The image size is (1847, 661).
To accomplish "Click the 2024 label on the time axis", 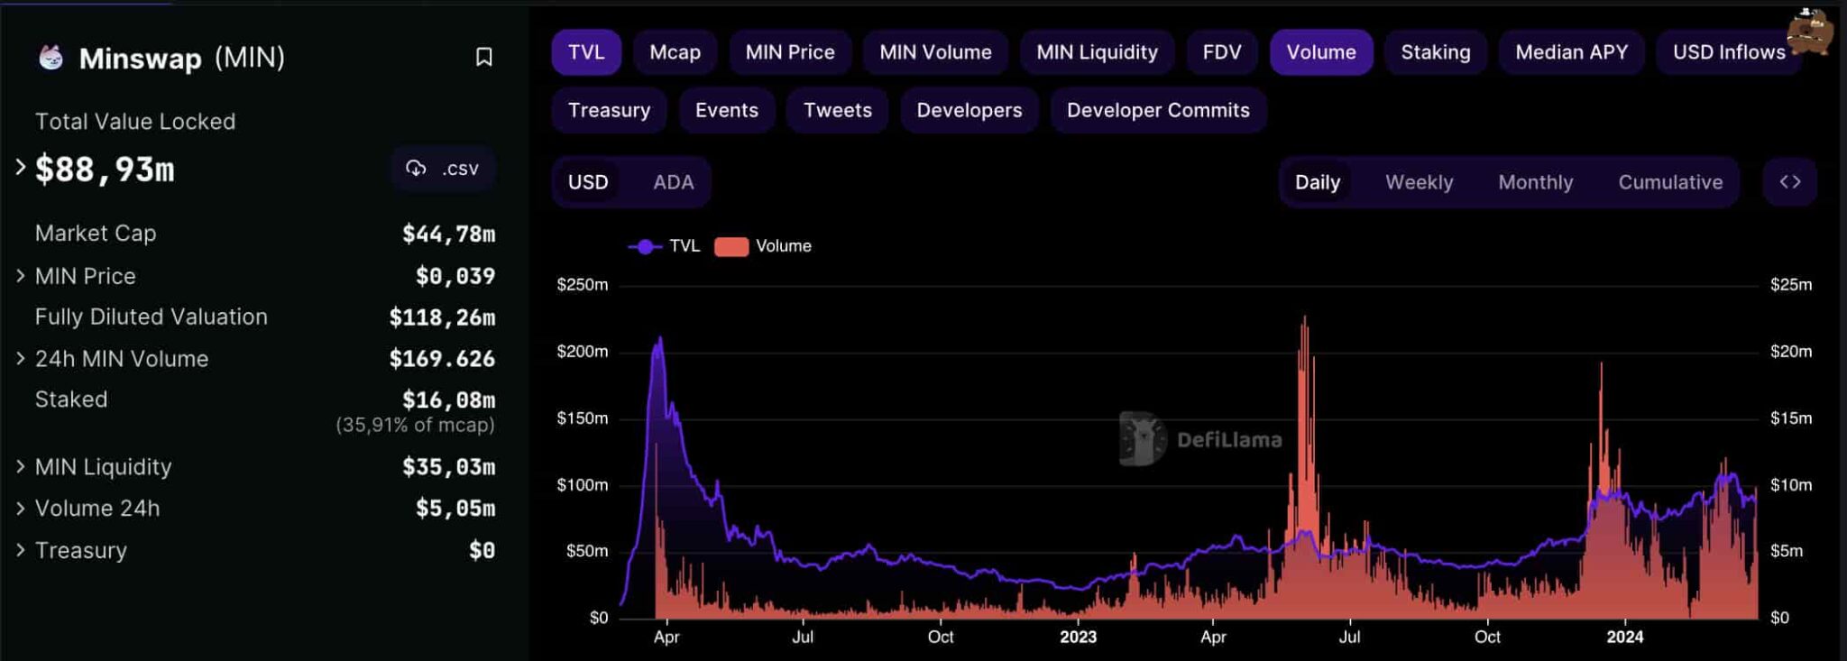I will [1625, 637].
